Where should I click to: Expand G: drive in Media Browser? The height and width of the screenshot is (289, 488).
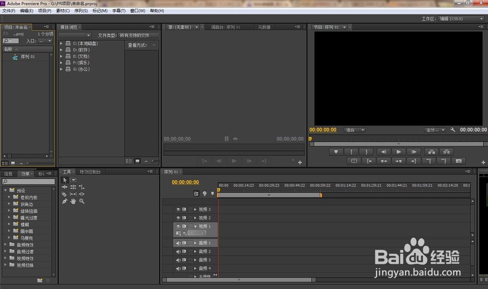pos(61,69)
